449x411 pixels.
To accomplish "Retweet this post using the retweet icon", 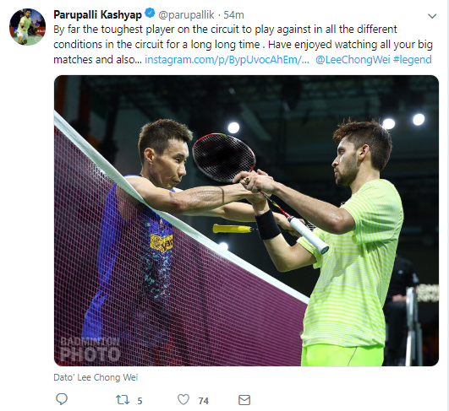I will 123,400.
